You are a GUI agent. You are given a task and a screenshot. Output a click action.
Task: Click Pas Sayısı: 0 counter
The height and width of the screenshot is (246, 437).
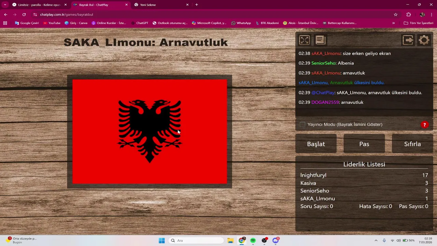(413, 206)
